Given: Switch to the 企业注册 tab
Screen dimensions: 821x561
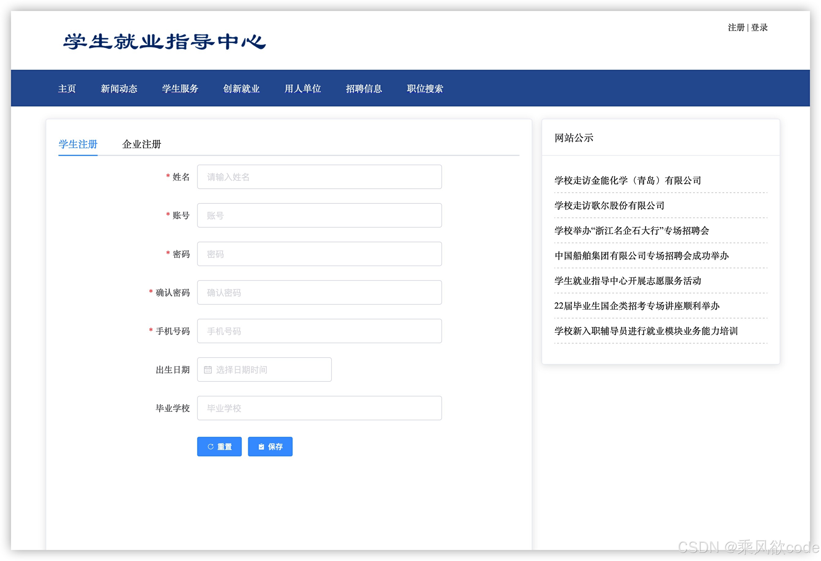Looking at the screenshot, I should (141, 144).
